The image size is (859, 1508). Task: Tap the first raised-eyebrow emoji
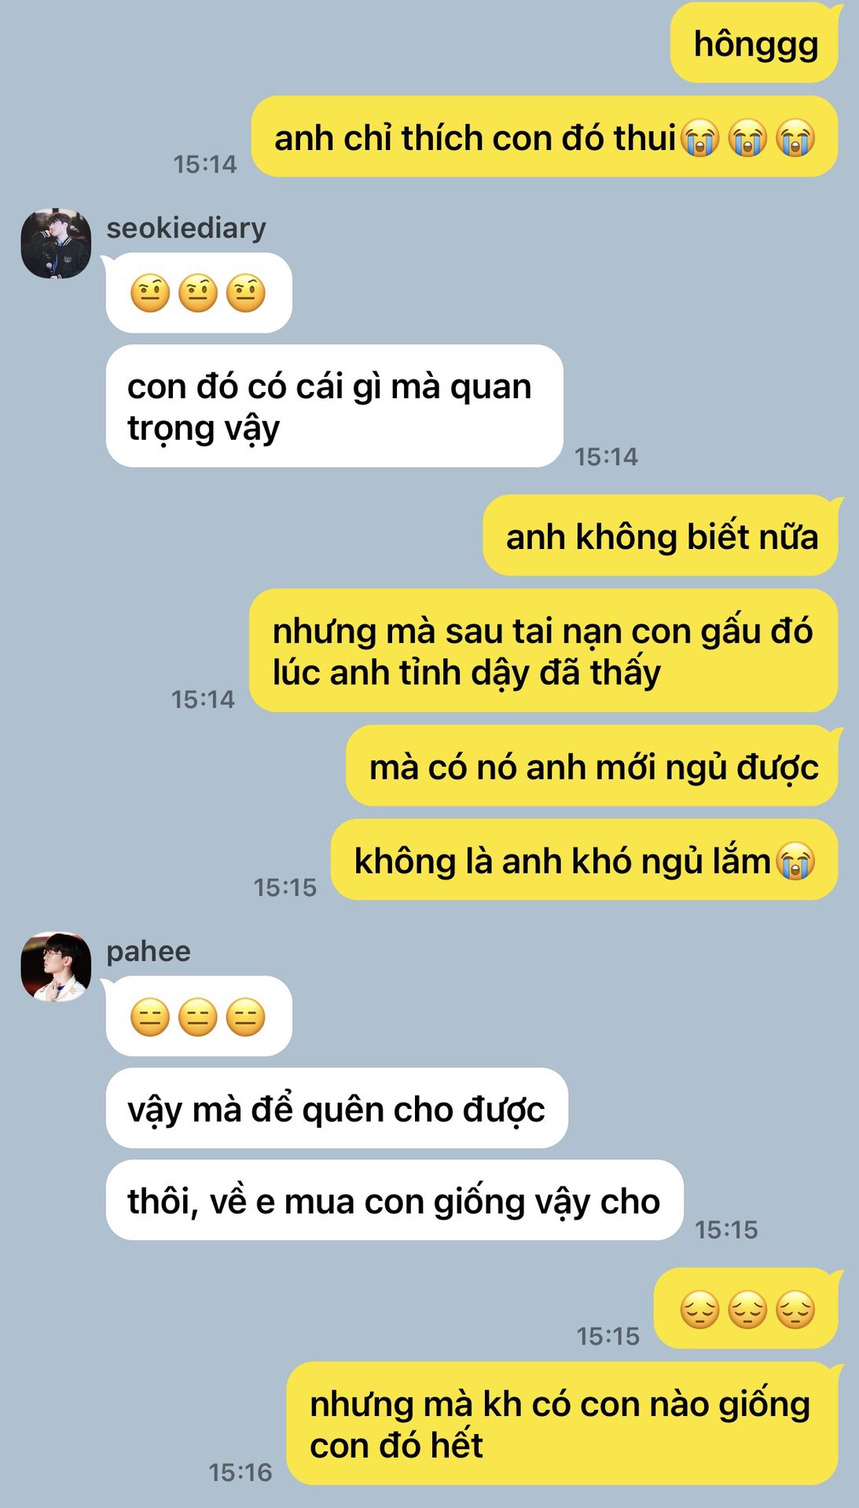point(150,293)
